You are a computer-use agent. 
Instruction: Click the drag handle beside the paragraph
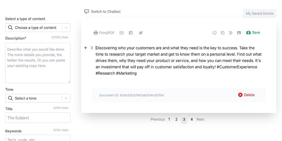92,48
